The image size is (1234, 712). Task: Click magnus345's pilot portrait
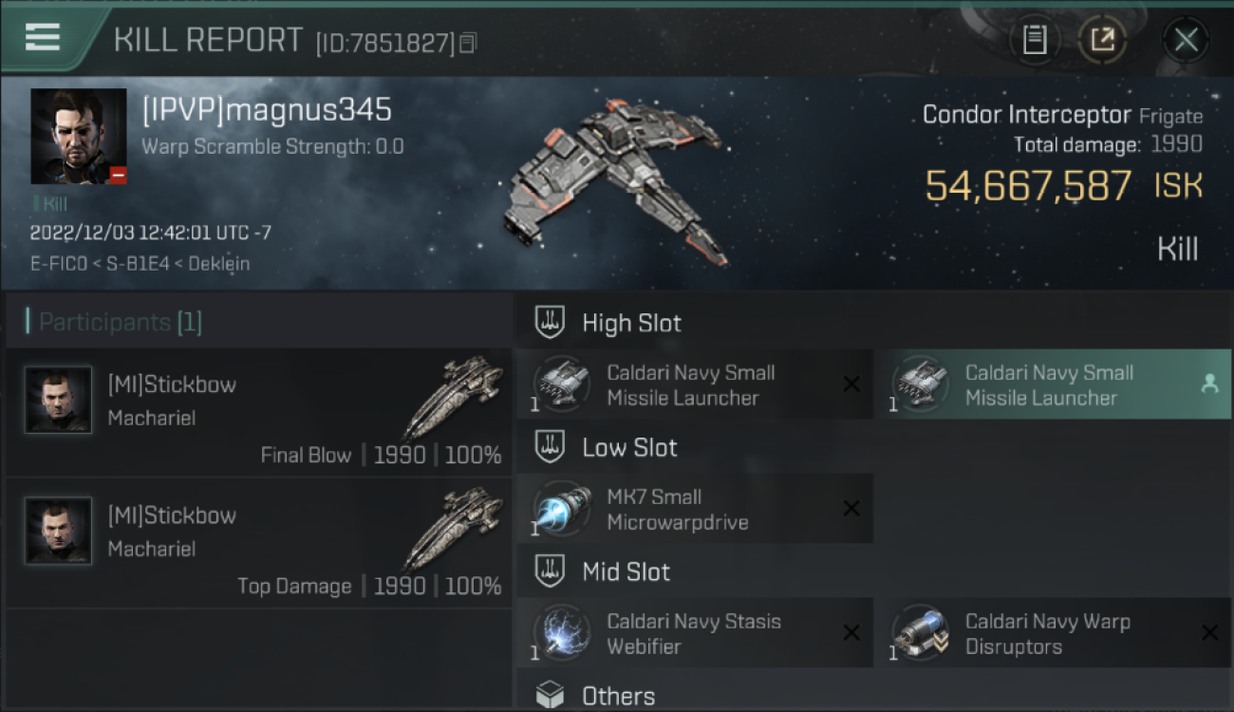(79, 137)
